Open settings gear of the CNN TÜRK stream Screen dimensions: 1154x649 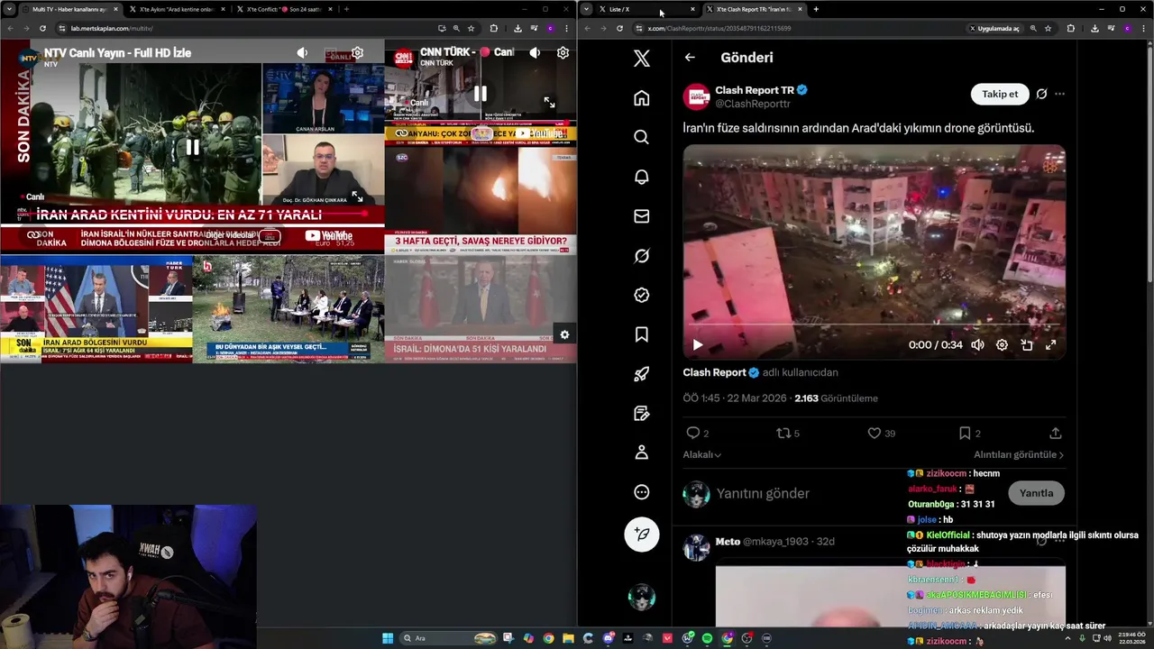[563, 53]
